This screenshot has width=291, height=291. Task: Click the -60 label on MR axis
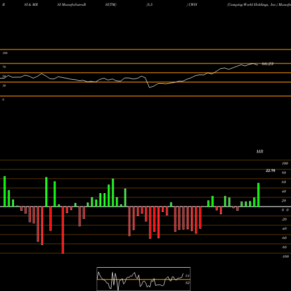point(284,238)
